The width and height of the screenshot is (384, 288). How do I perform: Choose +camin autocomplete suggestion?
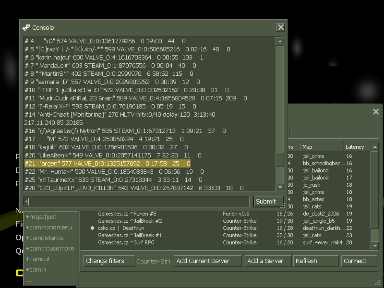tap(51, 269)
